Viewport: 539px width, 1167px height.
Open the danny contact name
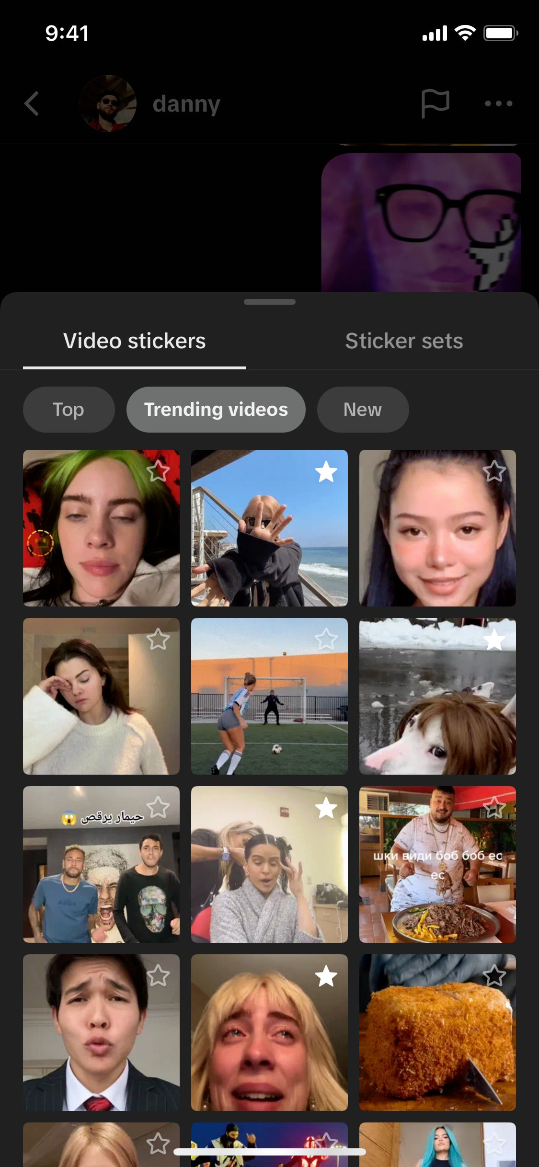click(x=186, y=104)
